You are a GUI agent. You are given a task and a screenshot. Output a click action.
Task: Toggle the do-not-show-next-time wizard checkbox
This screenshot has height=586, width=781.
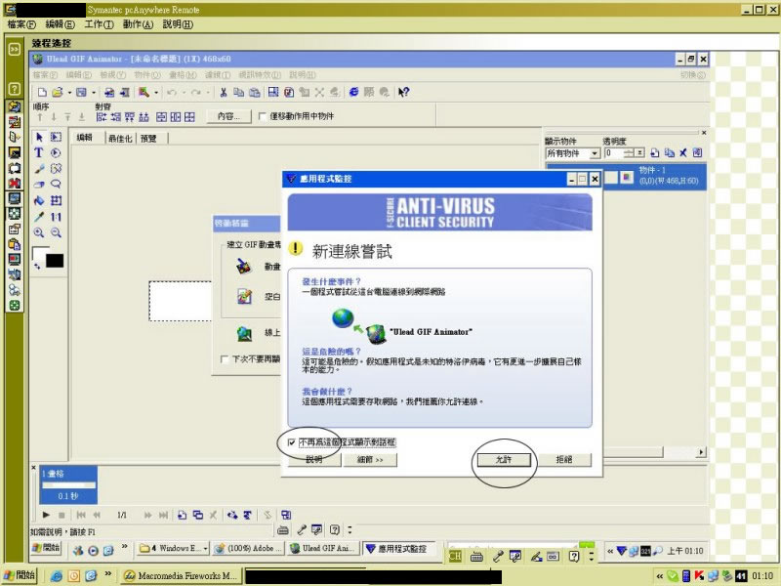(225, 359)
